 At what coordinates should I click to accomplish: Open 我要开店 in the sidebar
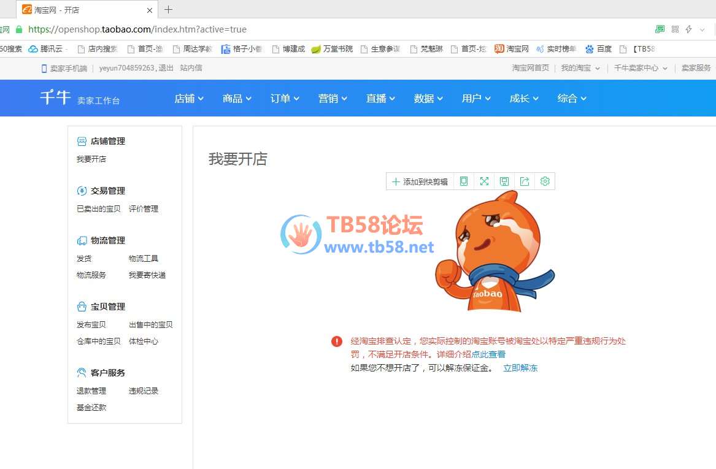[91, 159]
